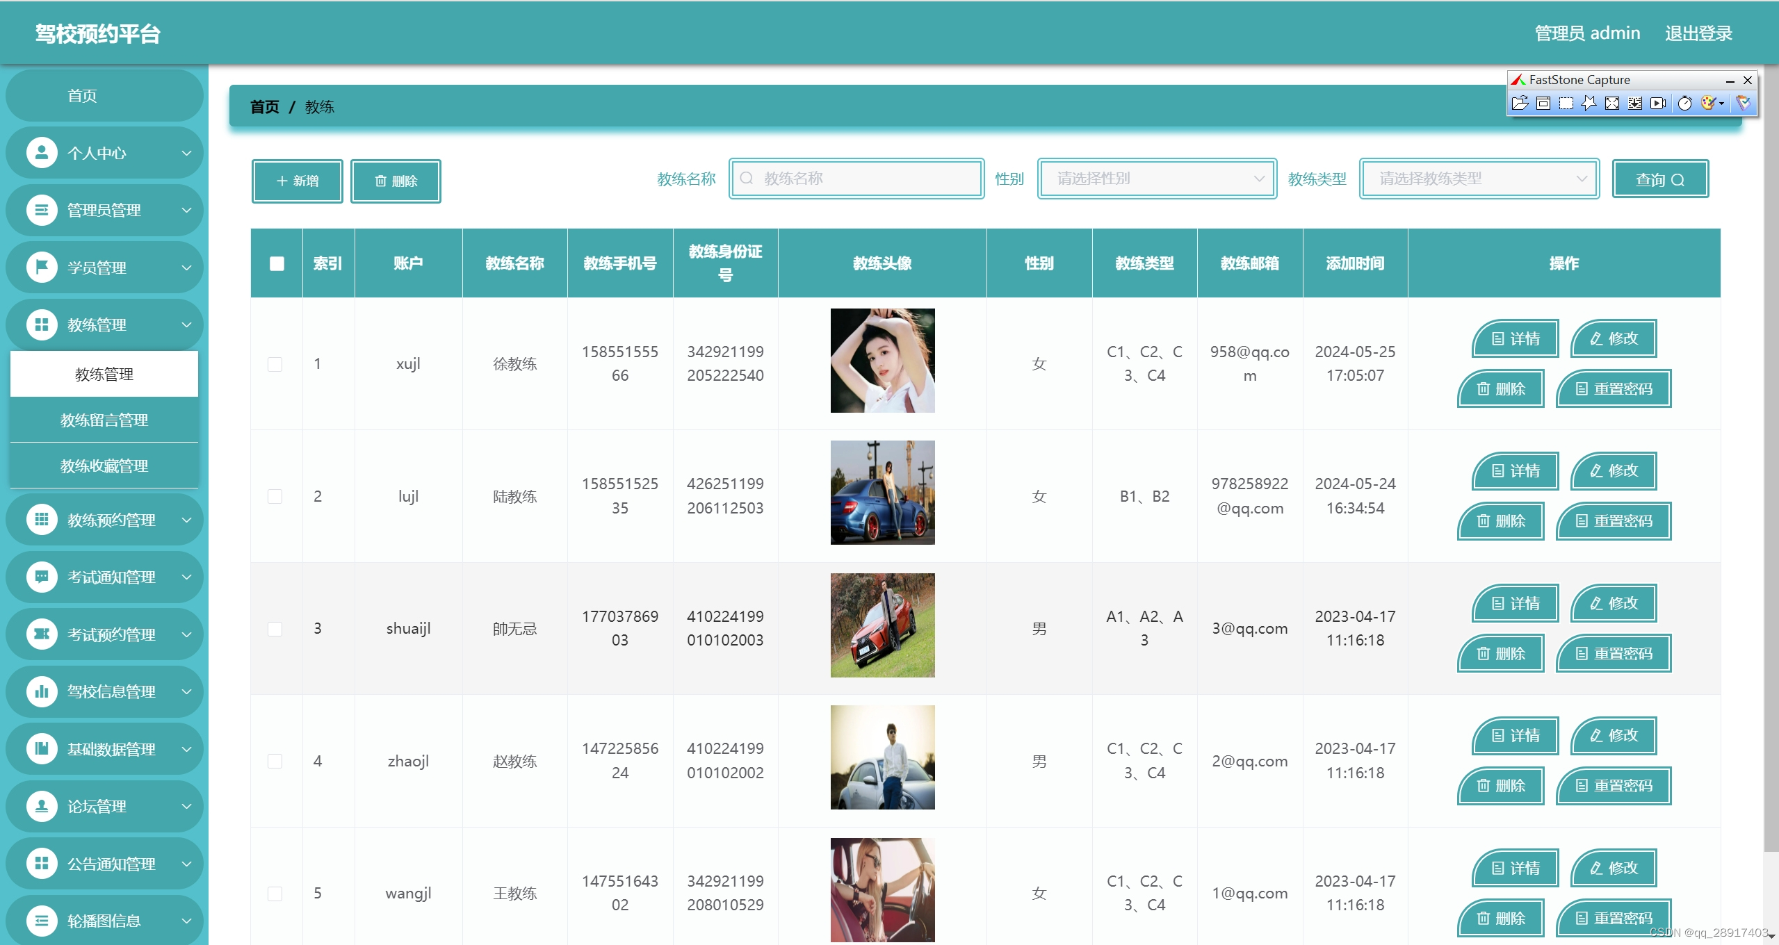The height and width of the screenshot is (945, 1779).
Task: Tick the checkbox for row xujl
Action: point(275,364)
